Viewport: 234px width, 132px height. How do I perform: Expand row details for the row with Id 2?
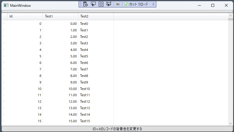point(4,36)
